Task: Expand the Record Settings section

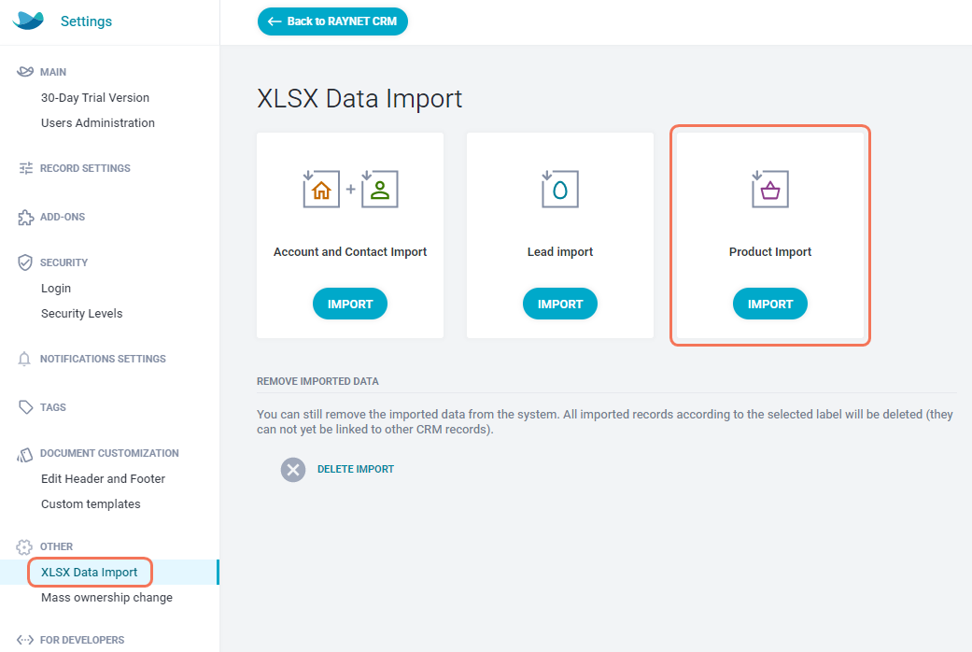Action: point(85,168)
